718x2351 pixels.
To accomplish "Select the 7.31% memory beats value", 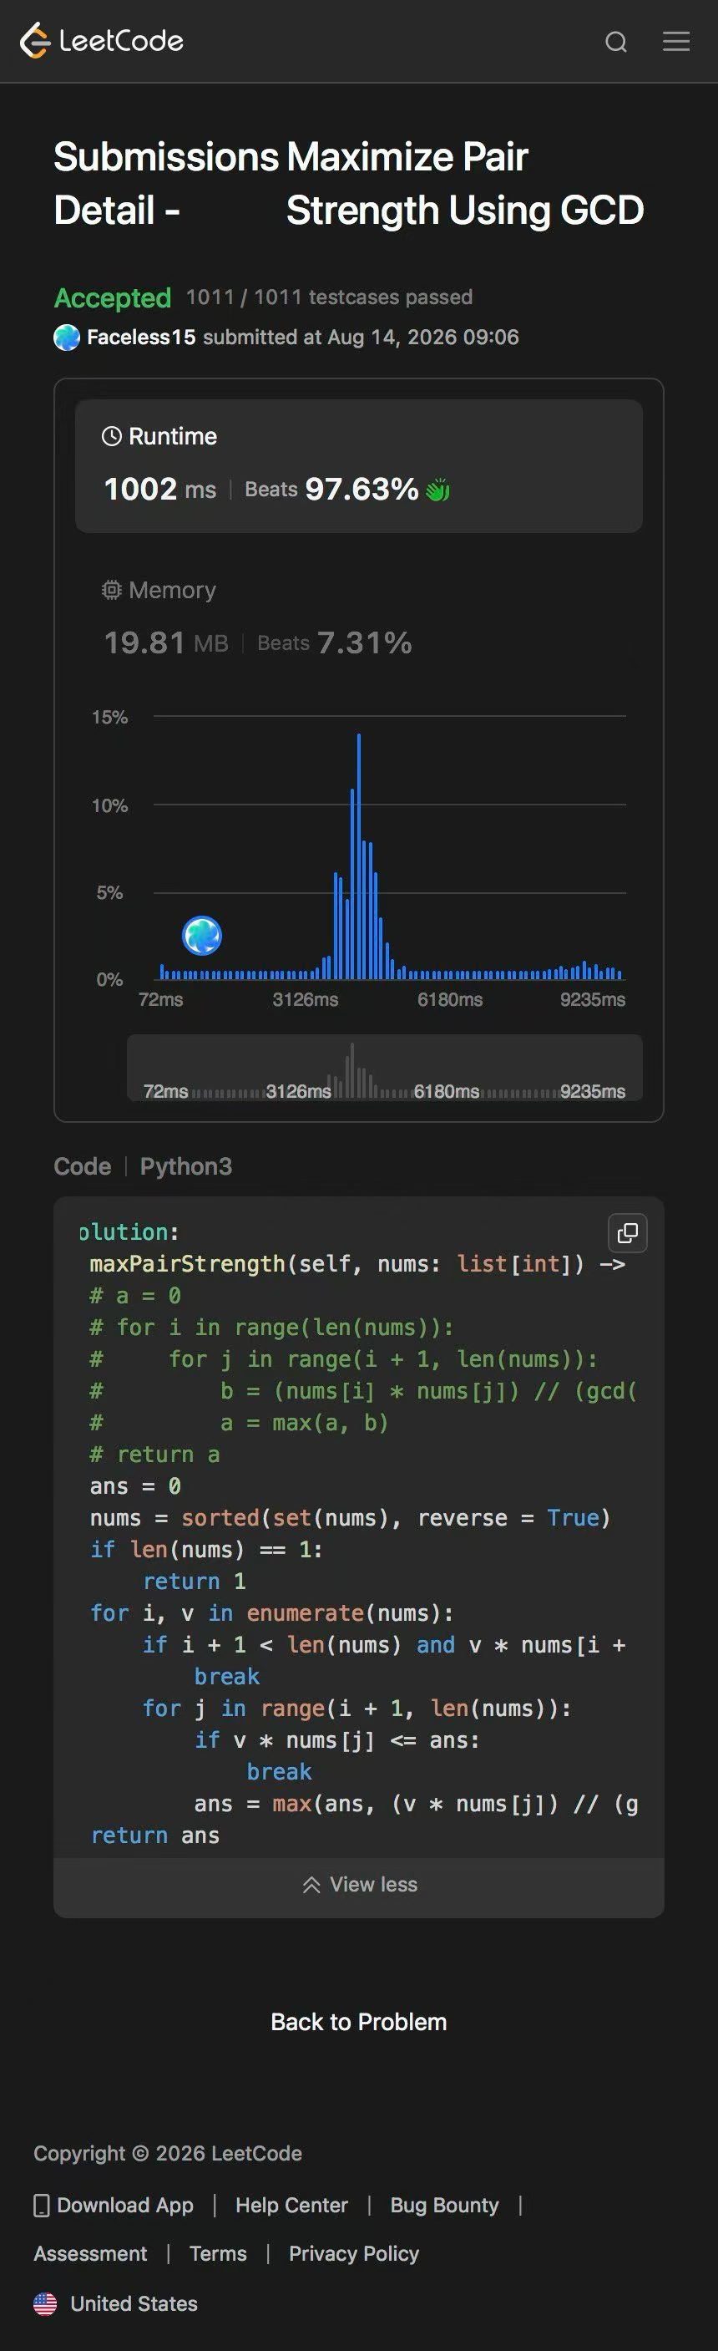I will [364, 642].
